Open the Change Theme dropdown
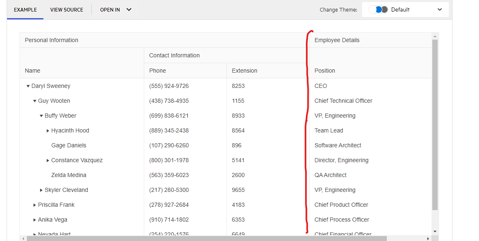Image resolution: width=479 pixels, height=241 pixels. tap(405, 9)
